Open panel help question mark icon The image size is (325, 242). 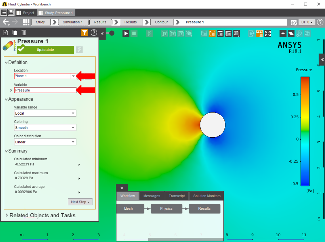pos(94,33)
